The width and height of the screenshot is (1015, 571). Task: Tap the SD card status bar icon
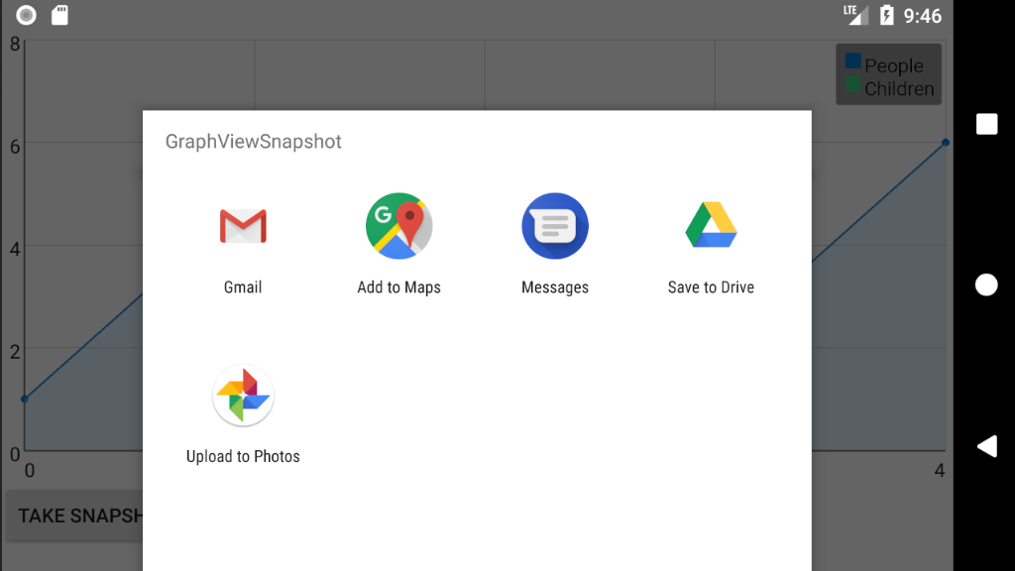[59, 15]
